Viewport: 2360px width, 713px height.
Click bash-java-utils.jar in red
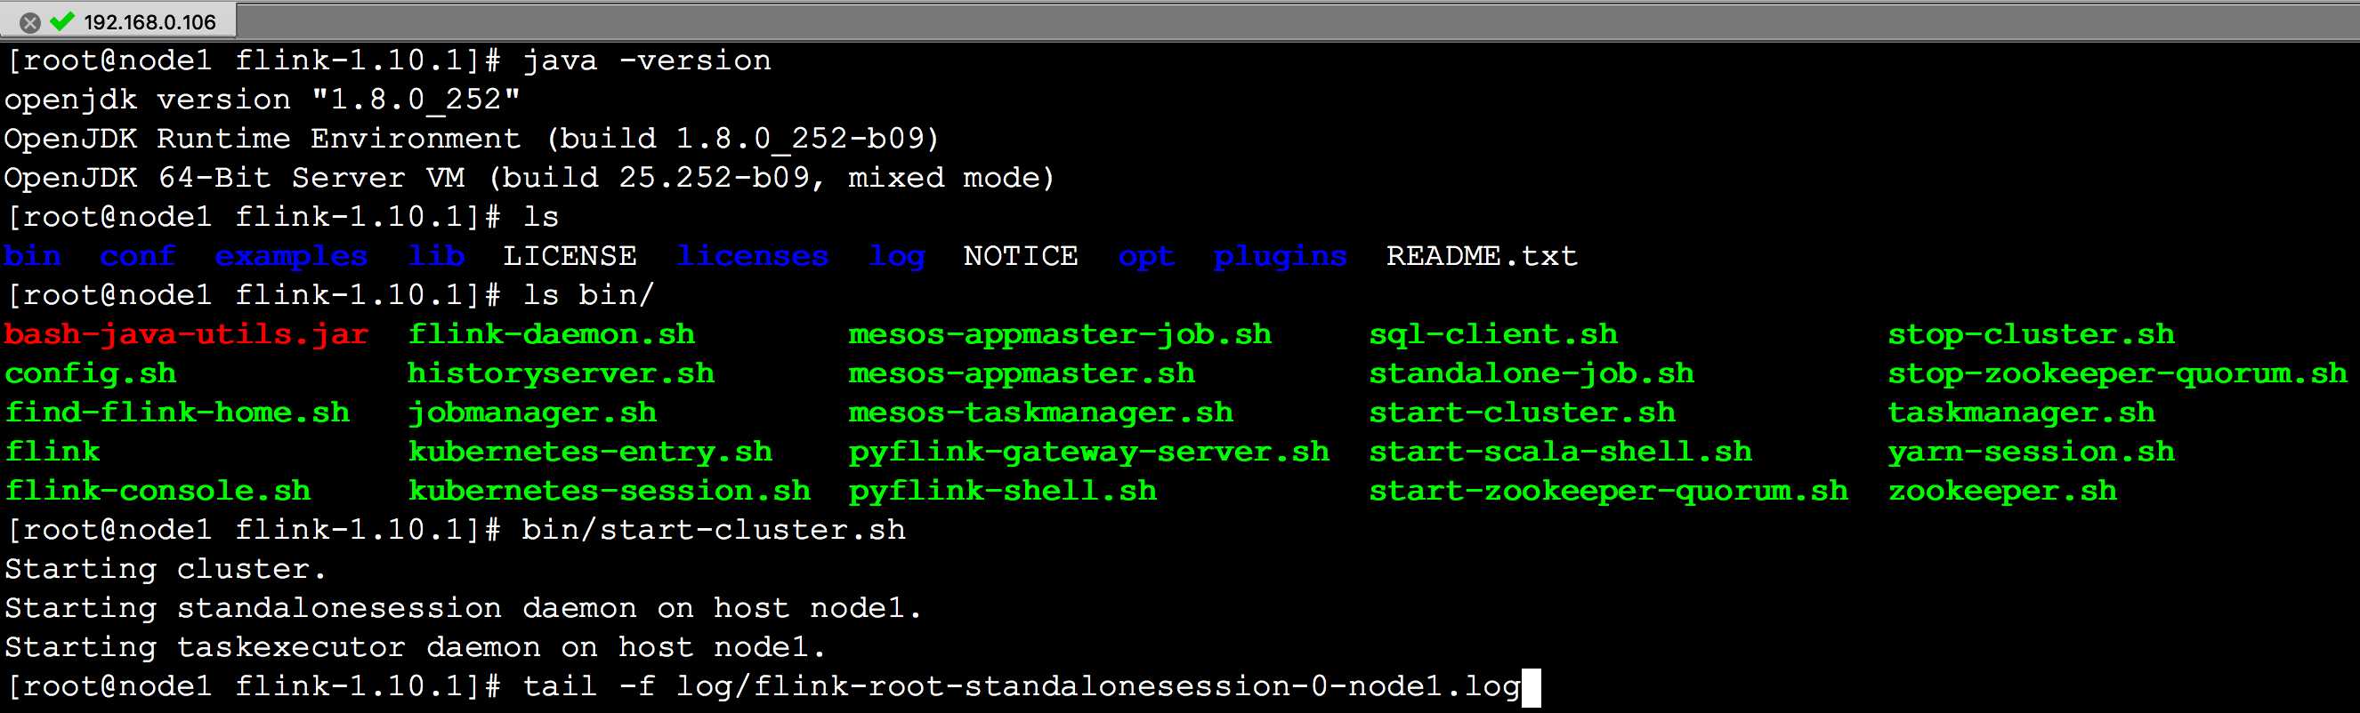[x=186, y=335]
